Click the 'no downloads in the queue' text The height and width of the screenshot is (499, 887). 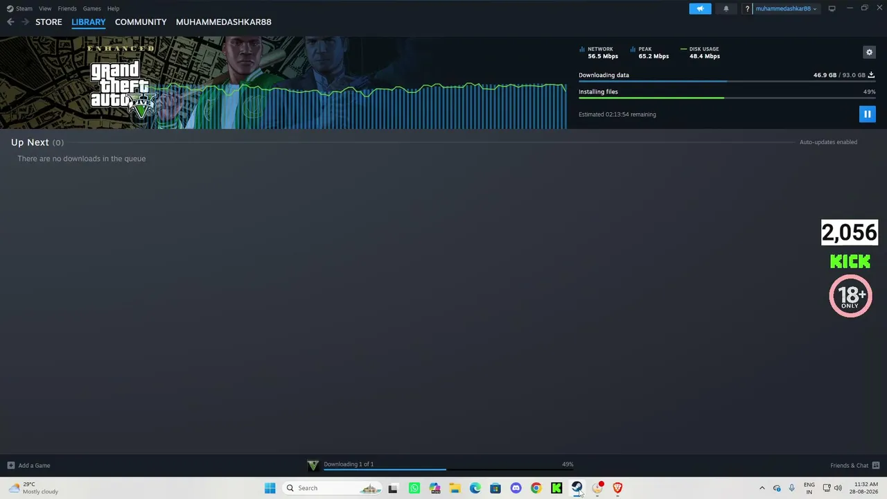click(82, 159)
